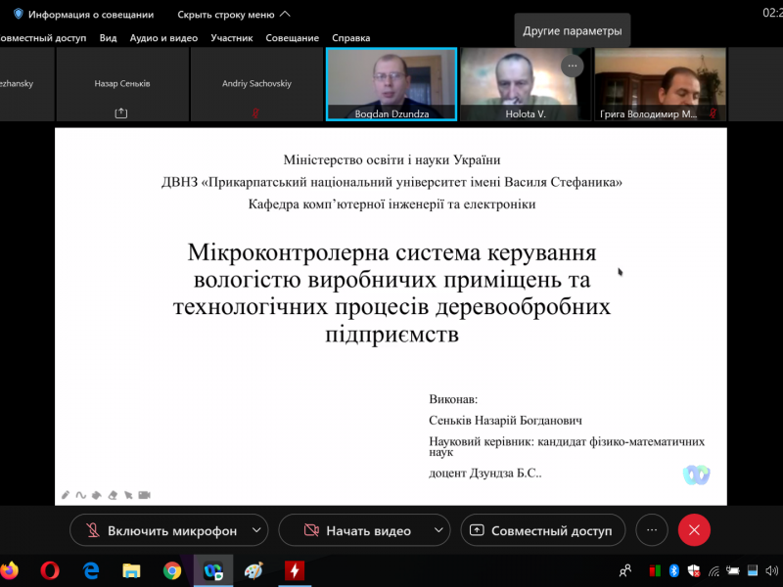
Task: Toggle Скрыть строку меню to hide menu
Action: tap(233, 15)
